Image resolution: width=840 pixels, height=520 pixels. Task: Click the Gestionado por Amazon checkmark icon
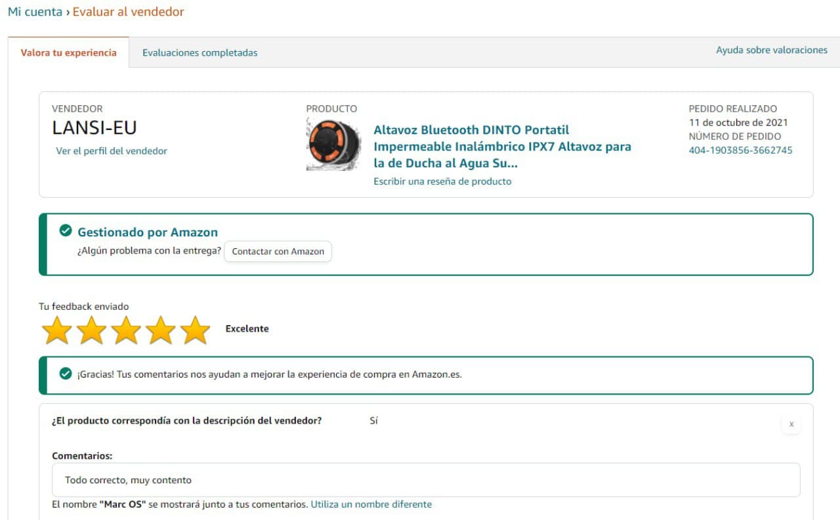coord(66,230)
